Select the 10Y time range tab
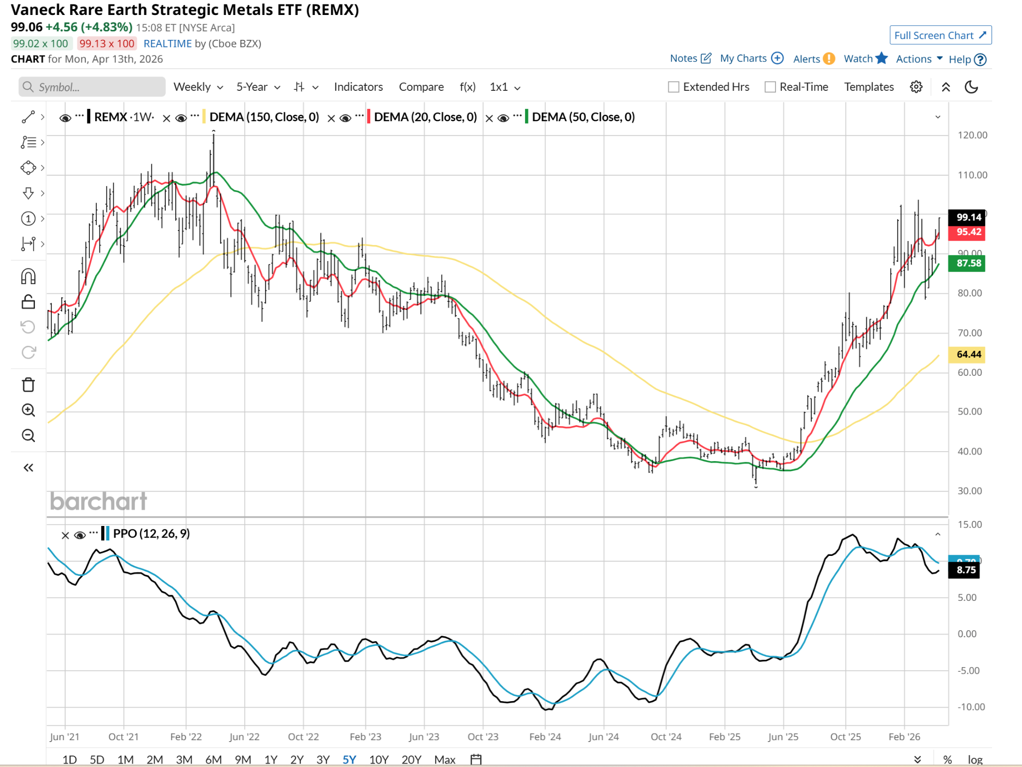This screenshot has height=767, width=1022. click(x=379, y=759)
